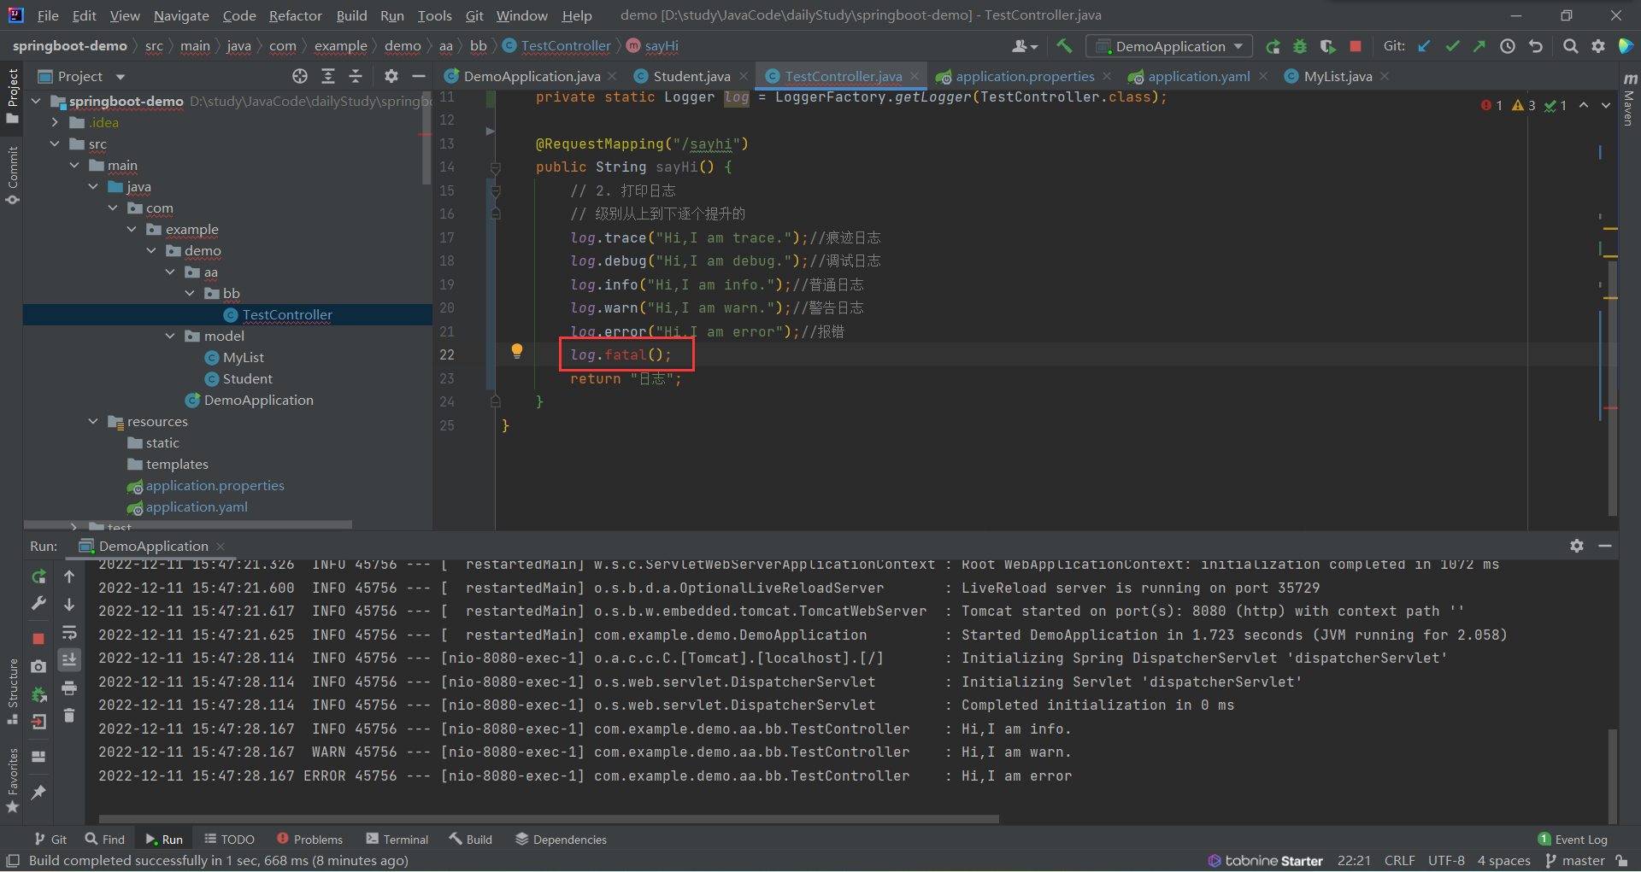Select opened file locate target icon

click(x=300, y=76)
